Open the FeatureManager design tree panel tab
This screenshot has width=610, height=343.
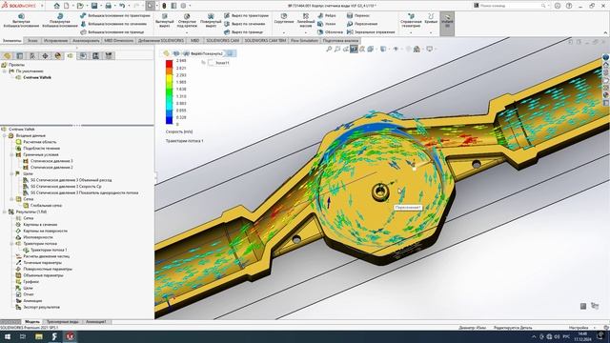tap(7, 56)
